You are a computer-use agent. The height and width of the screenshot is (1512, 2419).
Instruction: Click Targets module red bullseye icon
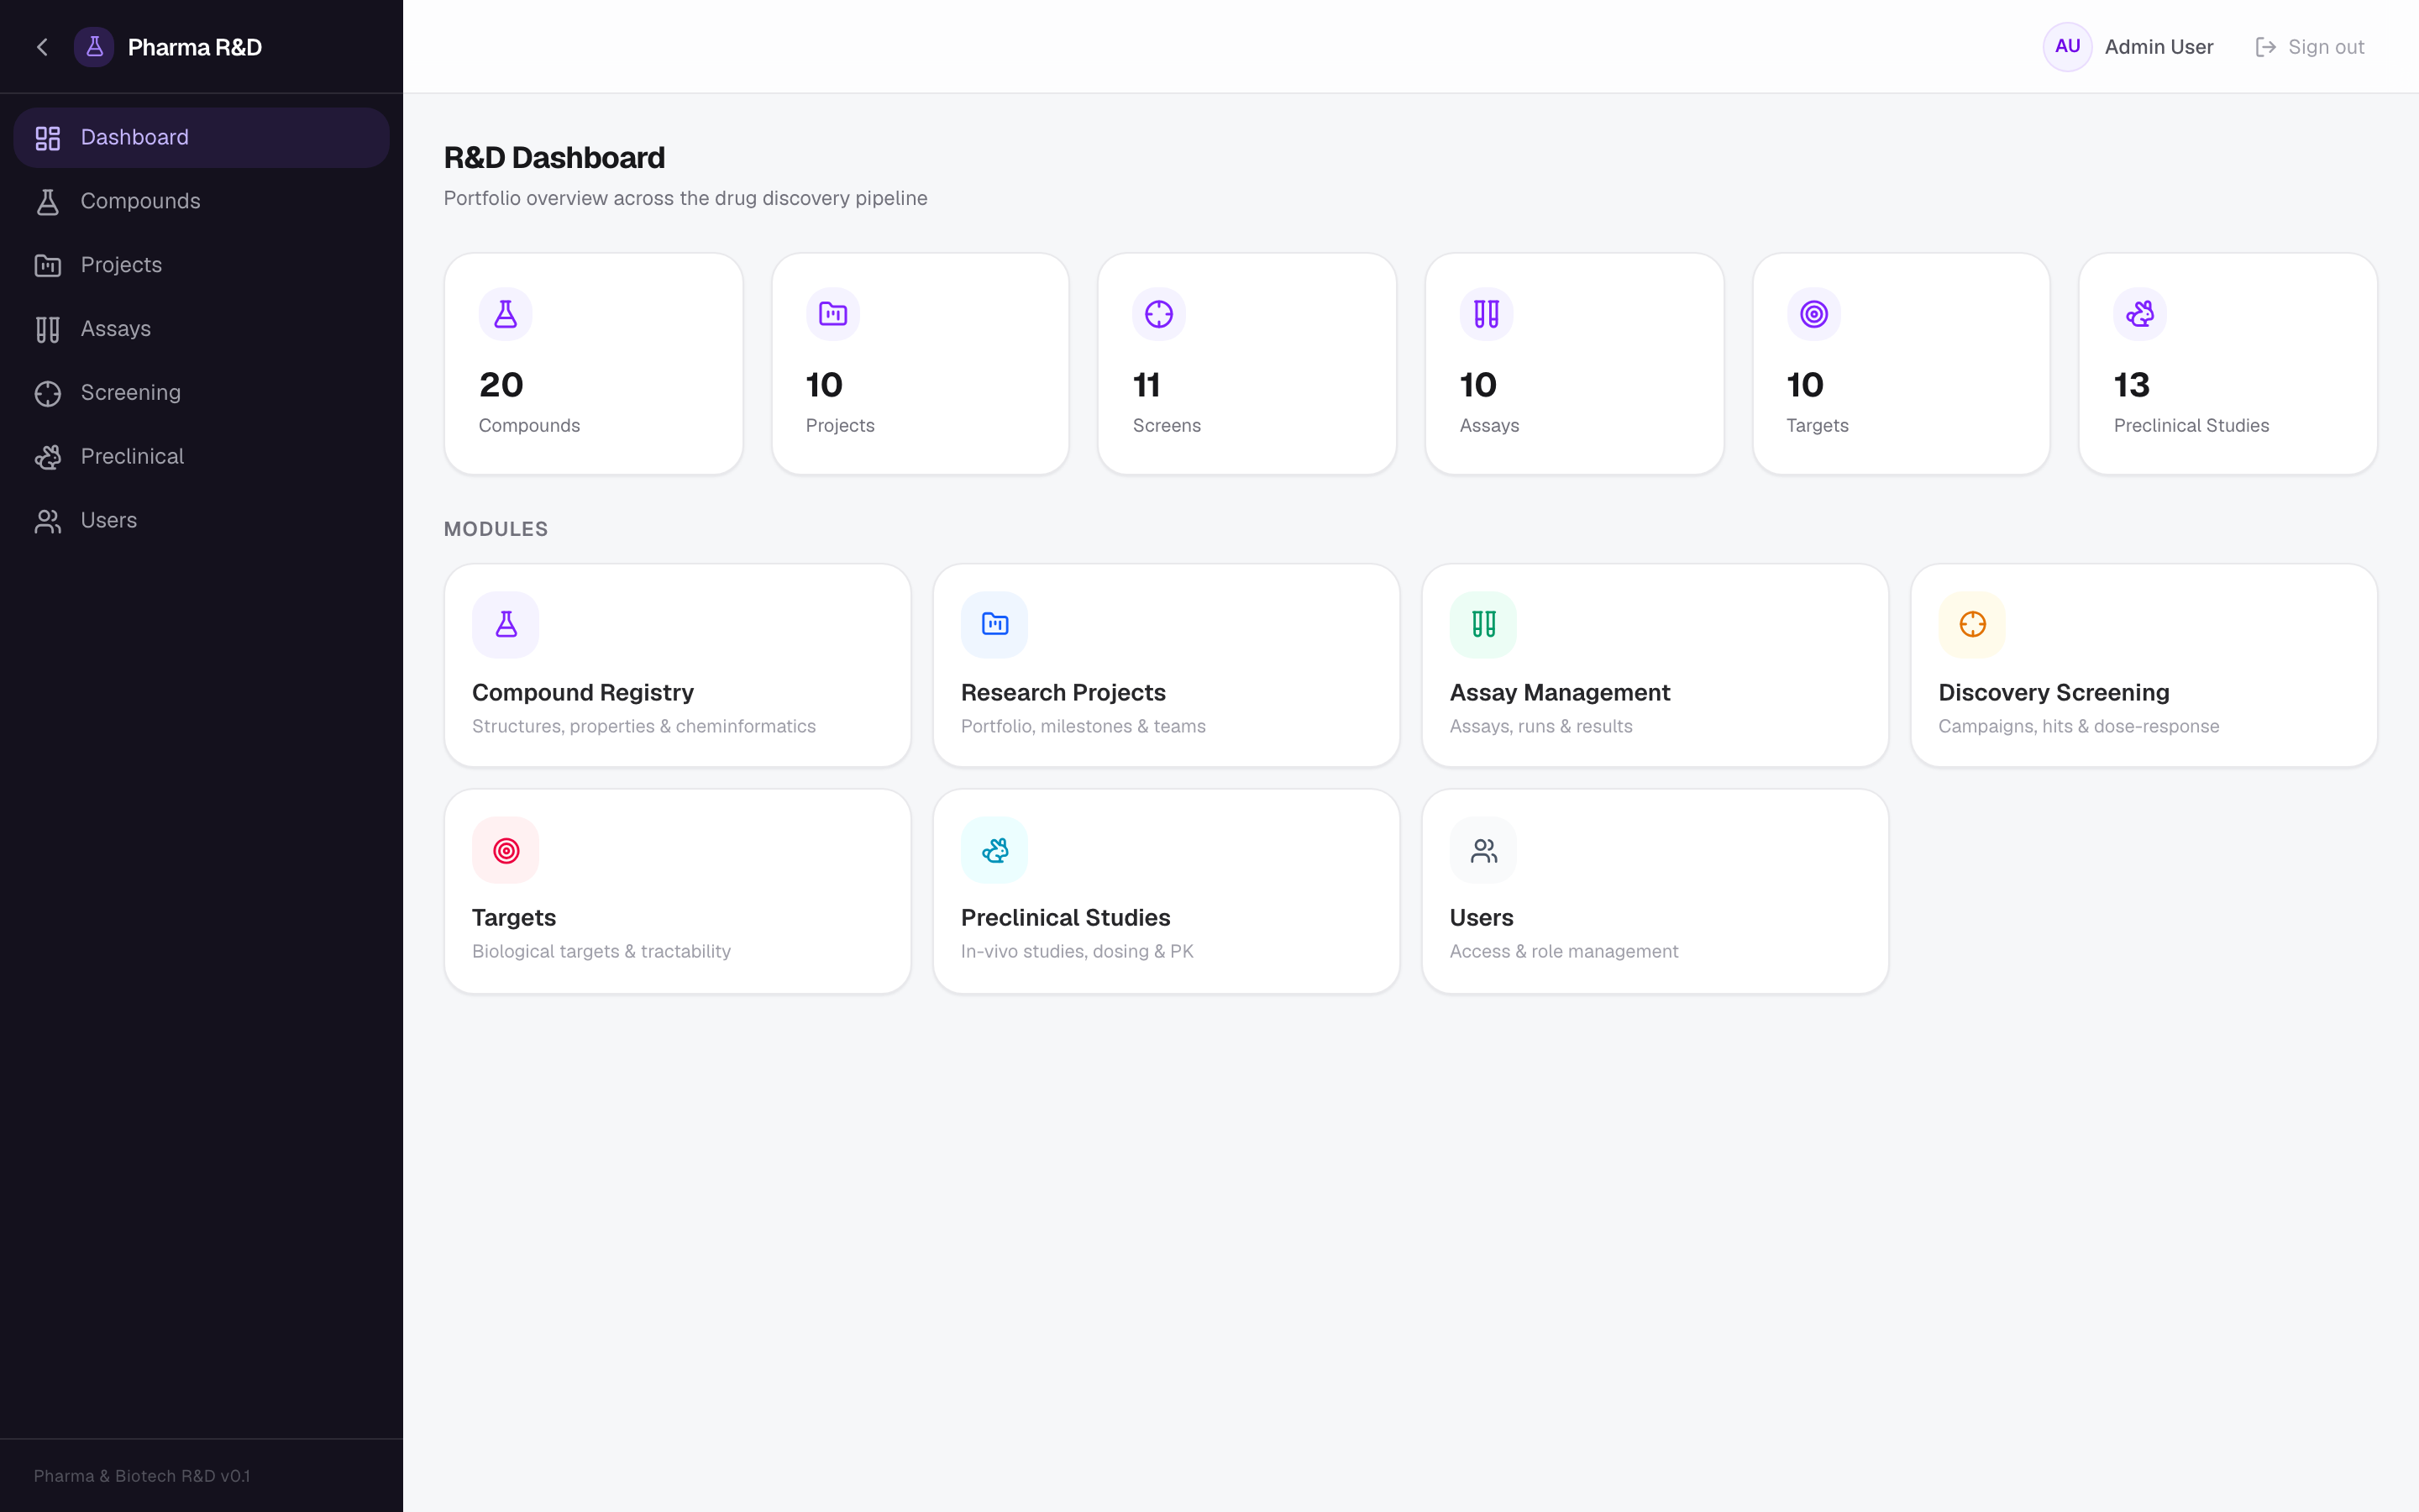(506, 851)
